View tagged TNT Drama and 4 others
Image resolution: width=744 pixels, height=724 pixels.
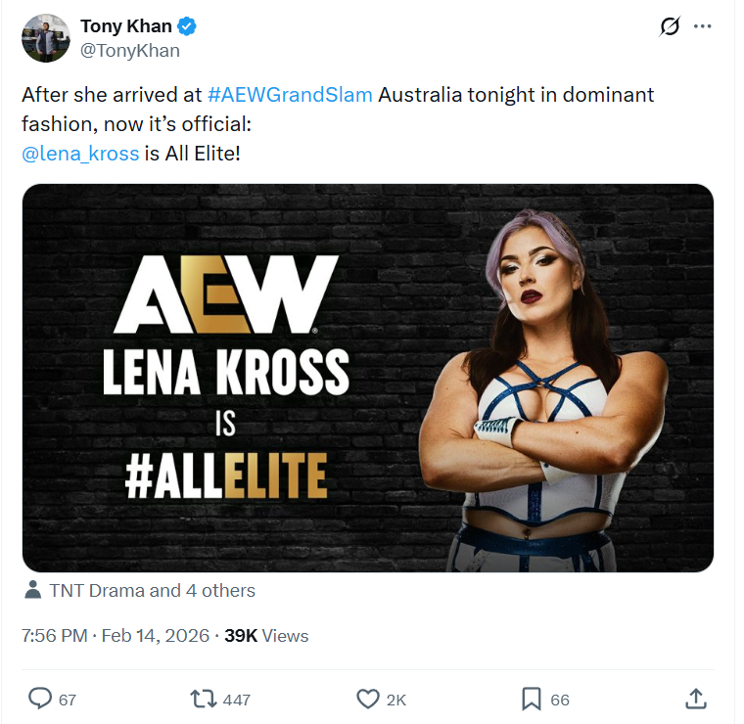click(153, 590)
